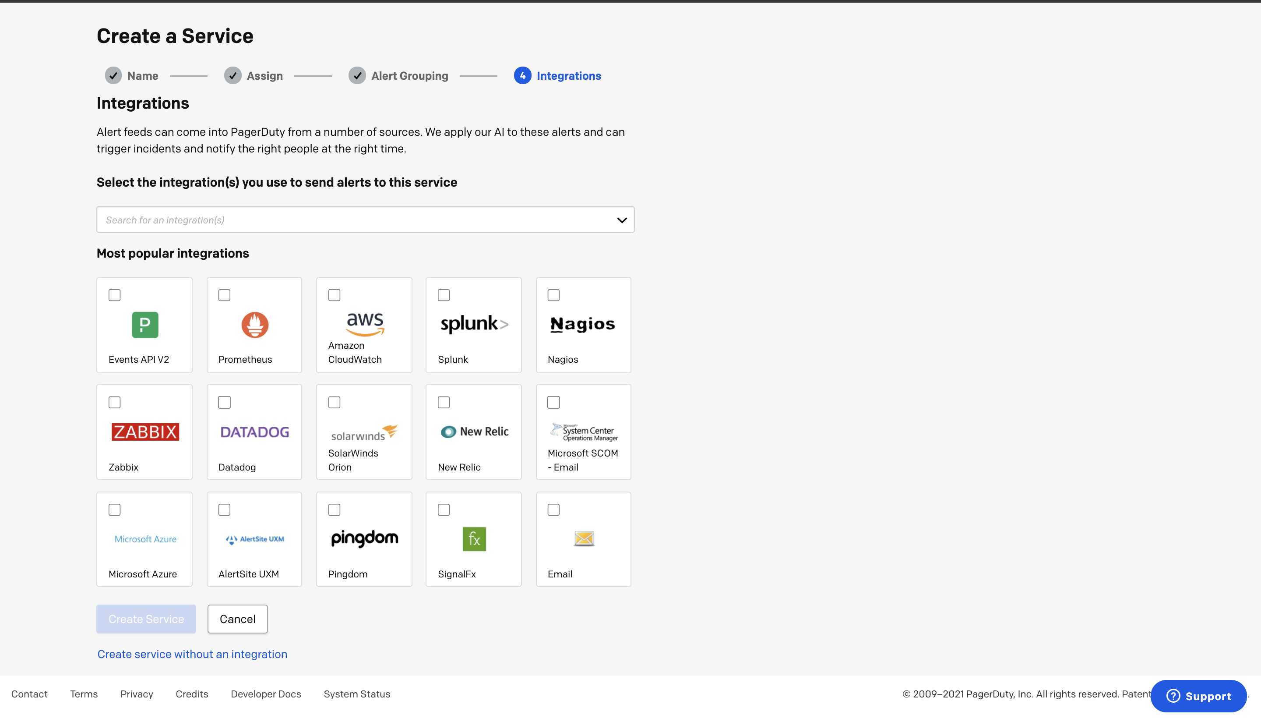Screen dimensions: 1261x722
Task: Expand the integration search dropdown arrow
Action: pyautogui.click(x=622, y=220)
